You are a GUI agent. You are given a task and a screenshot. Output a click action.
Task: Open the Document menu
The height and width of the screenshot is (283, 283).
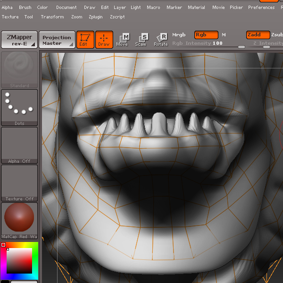[66, 8]
